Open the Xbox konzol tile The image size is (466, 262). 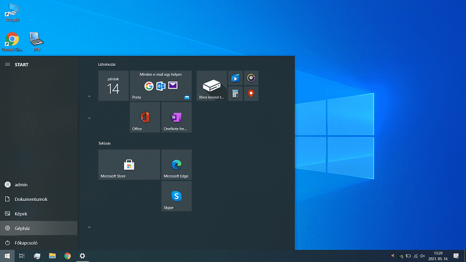tap(211, 86)
